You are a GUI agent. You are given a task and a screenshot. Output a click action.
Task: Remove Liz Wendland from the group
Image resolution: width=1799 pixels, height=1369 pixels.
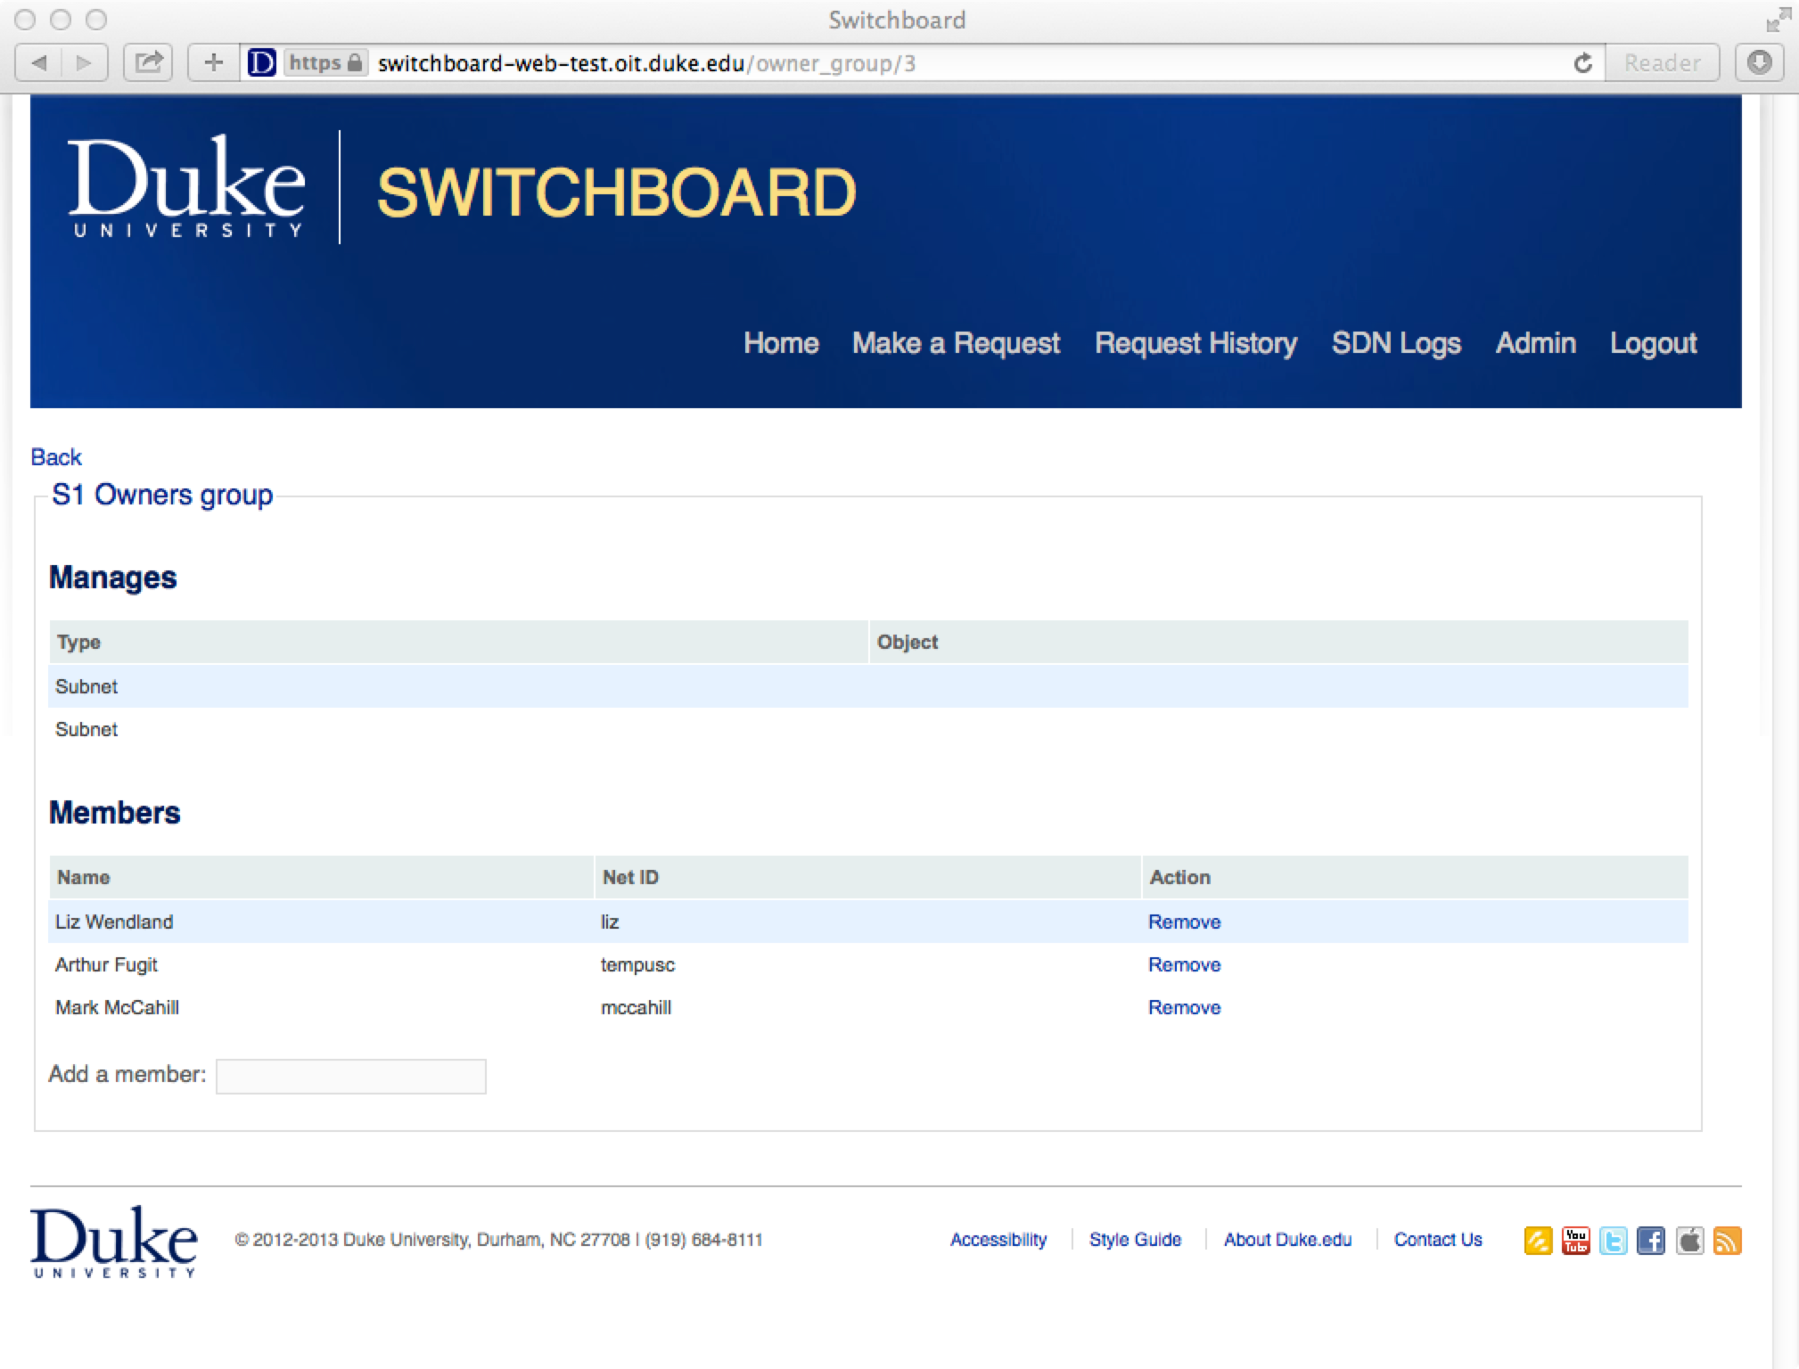click(1184, 922)
